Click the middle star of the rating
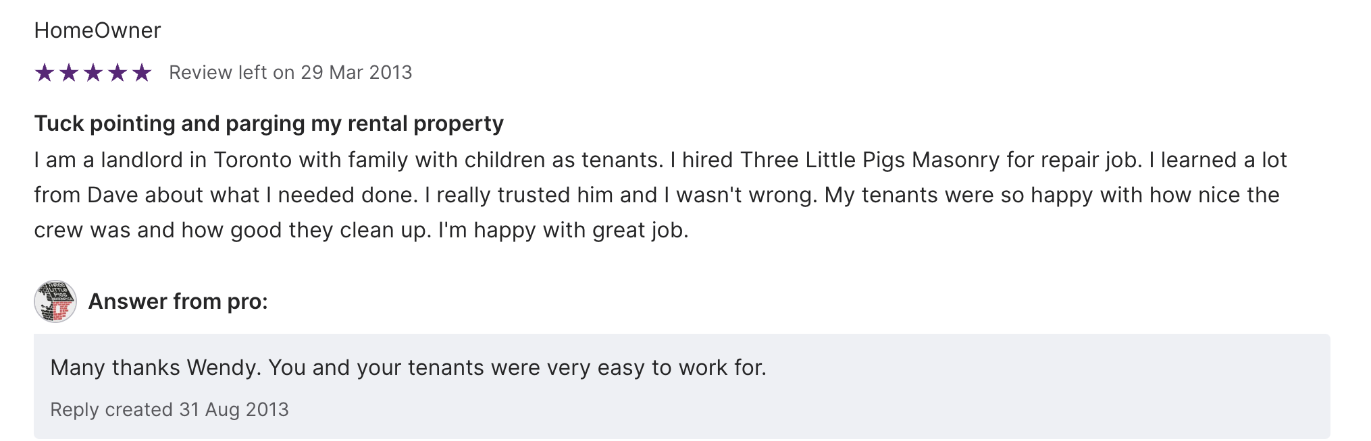The height and width of the screenshot is (441, 1371). [x=93, y=72]
